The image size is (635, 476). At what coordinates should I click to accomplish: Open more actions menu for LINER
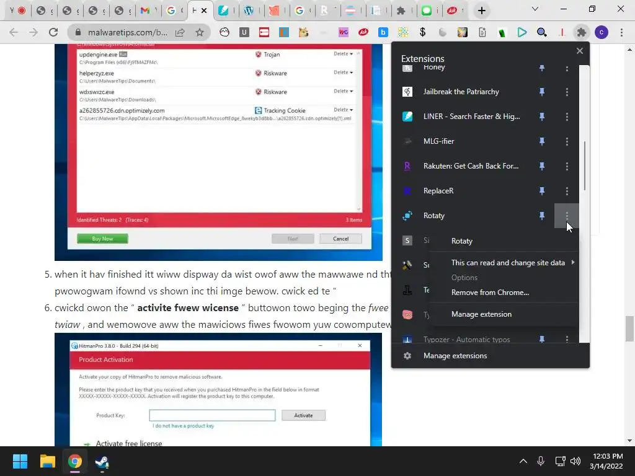(567, 117)
